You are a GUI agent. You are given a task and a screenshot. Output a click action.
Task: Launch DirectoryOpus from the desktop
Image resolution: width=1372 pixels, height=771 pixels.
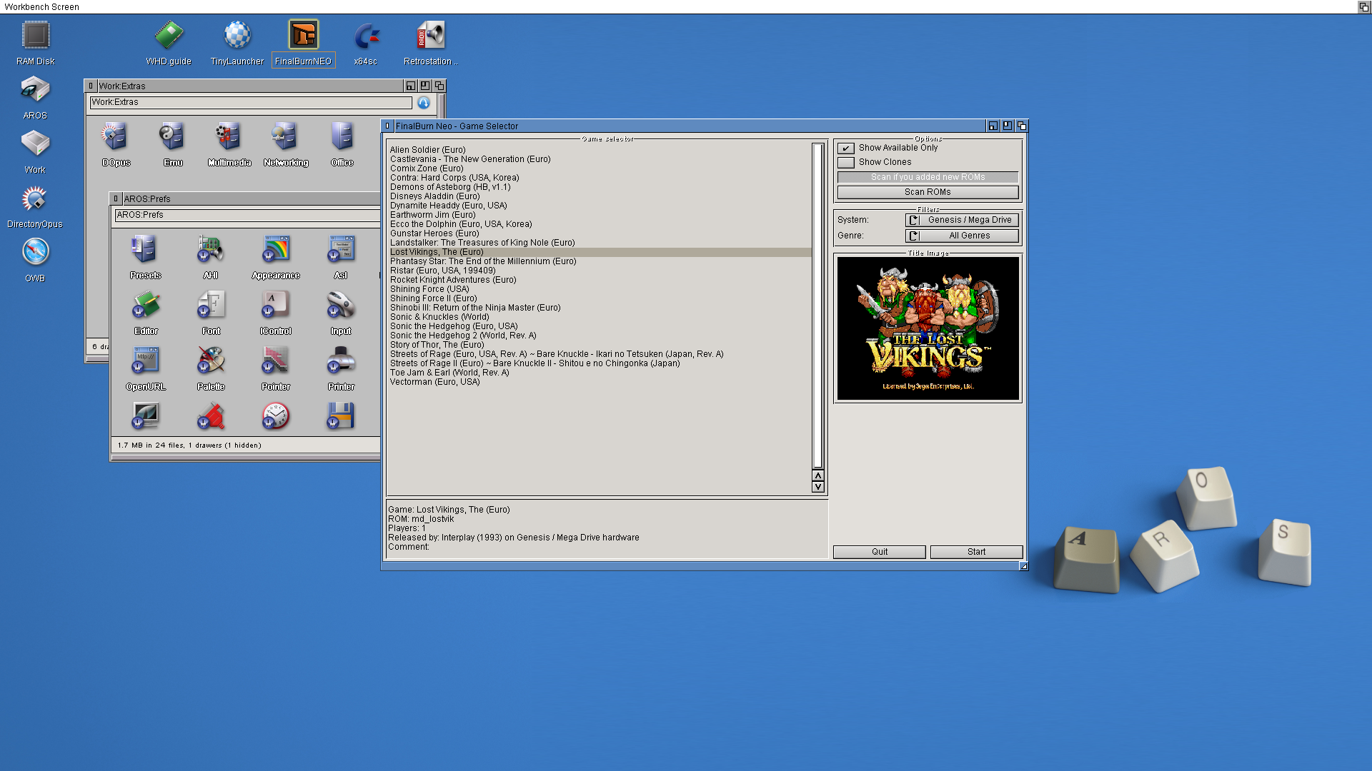coord(35,206)
